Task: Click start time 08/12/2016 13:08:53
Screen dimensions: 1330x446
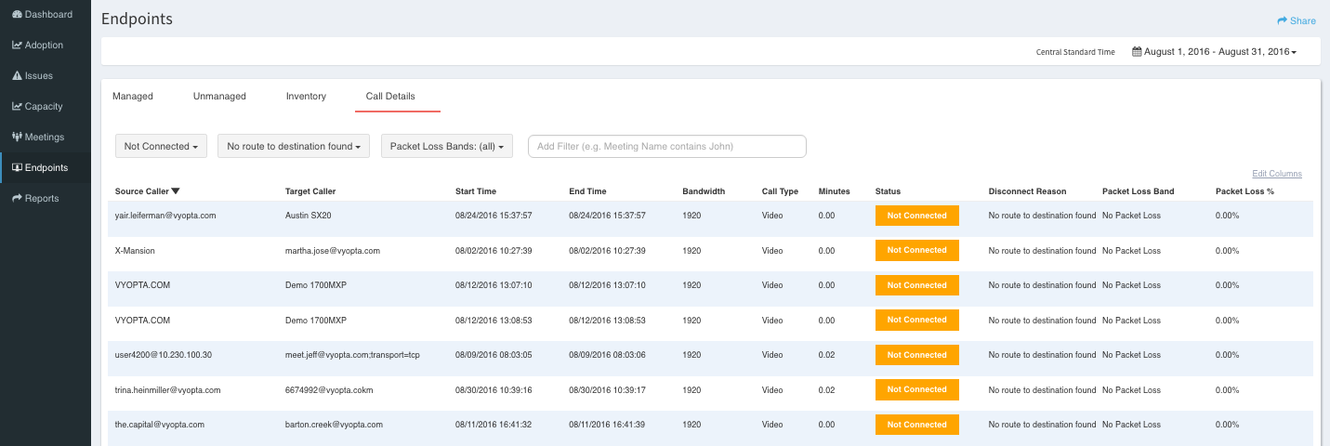Action: 494,321
